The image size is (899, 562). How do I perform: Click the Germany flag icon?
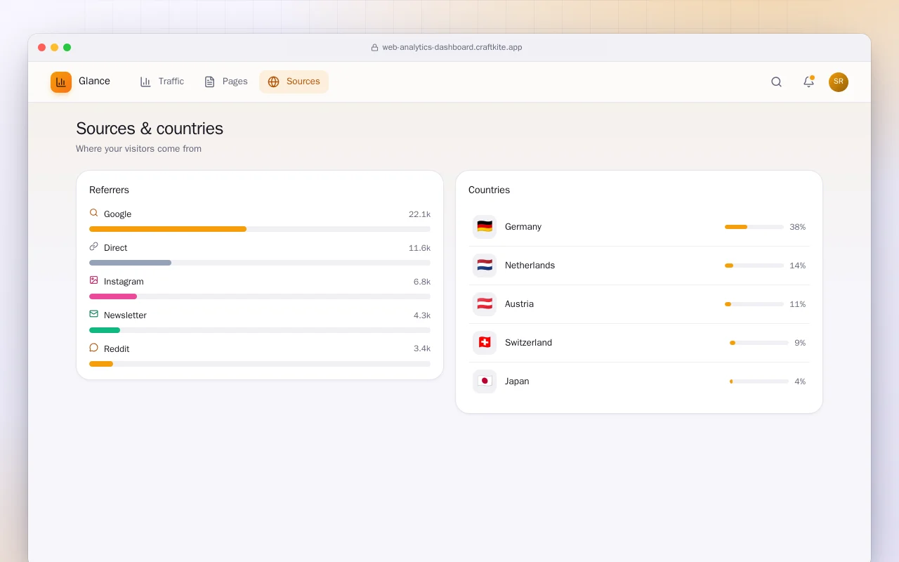pyautogui.click(x=485, y=226)
